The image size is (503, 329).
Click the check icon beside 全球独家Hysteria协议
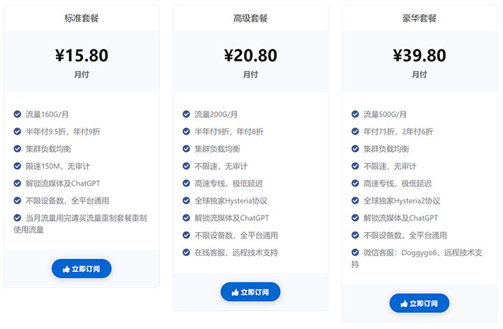[186, 201]
